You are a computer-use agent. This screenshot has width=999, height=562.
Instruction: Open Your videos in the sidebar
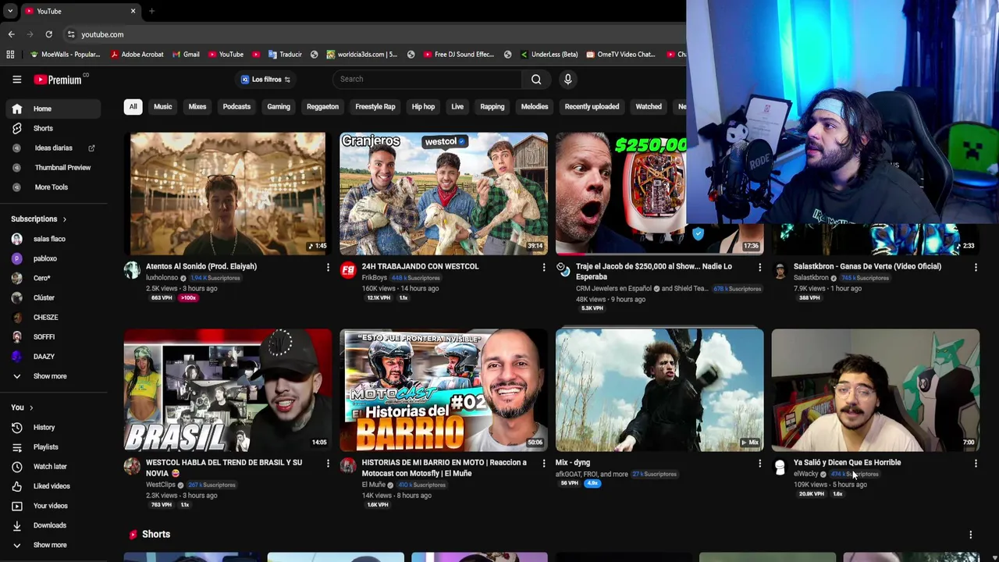[x=52, y=505]
